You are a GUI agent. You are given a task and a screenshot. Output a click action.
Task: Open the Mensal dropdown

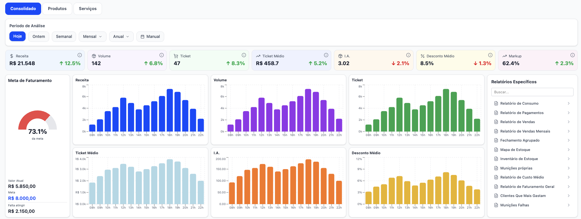pyautogui.click(x=92, y=37)
